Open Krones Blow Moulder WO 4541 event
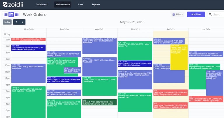 pos(64,93)
